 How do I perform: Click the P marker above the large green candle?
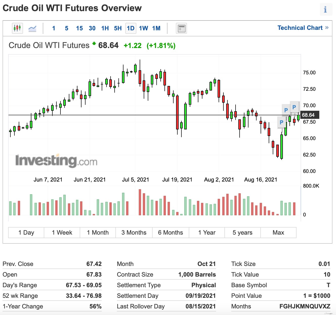tap(282, 122)
